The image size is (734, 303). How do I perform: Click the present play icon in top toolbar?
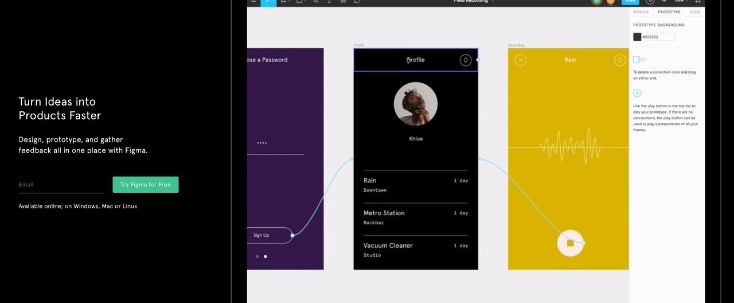coord(650,2)
